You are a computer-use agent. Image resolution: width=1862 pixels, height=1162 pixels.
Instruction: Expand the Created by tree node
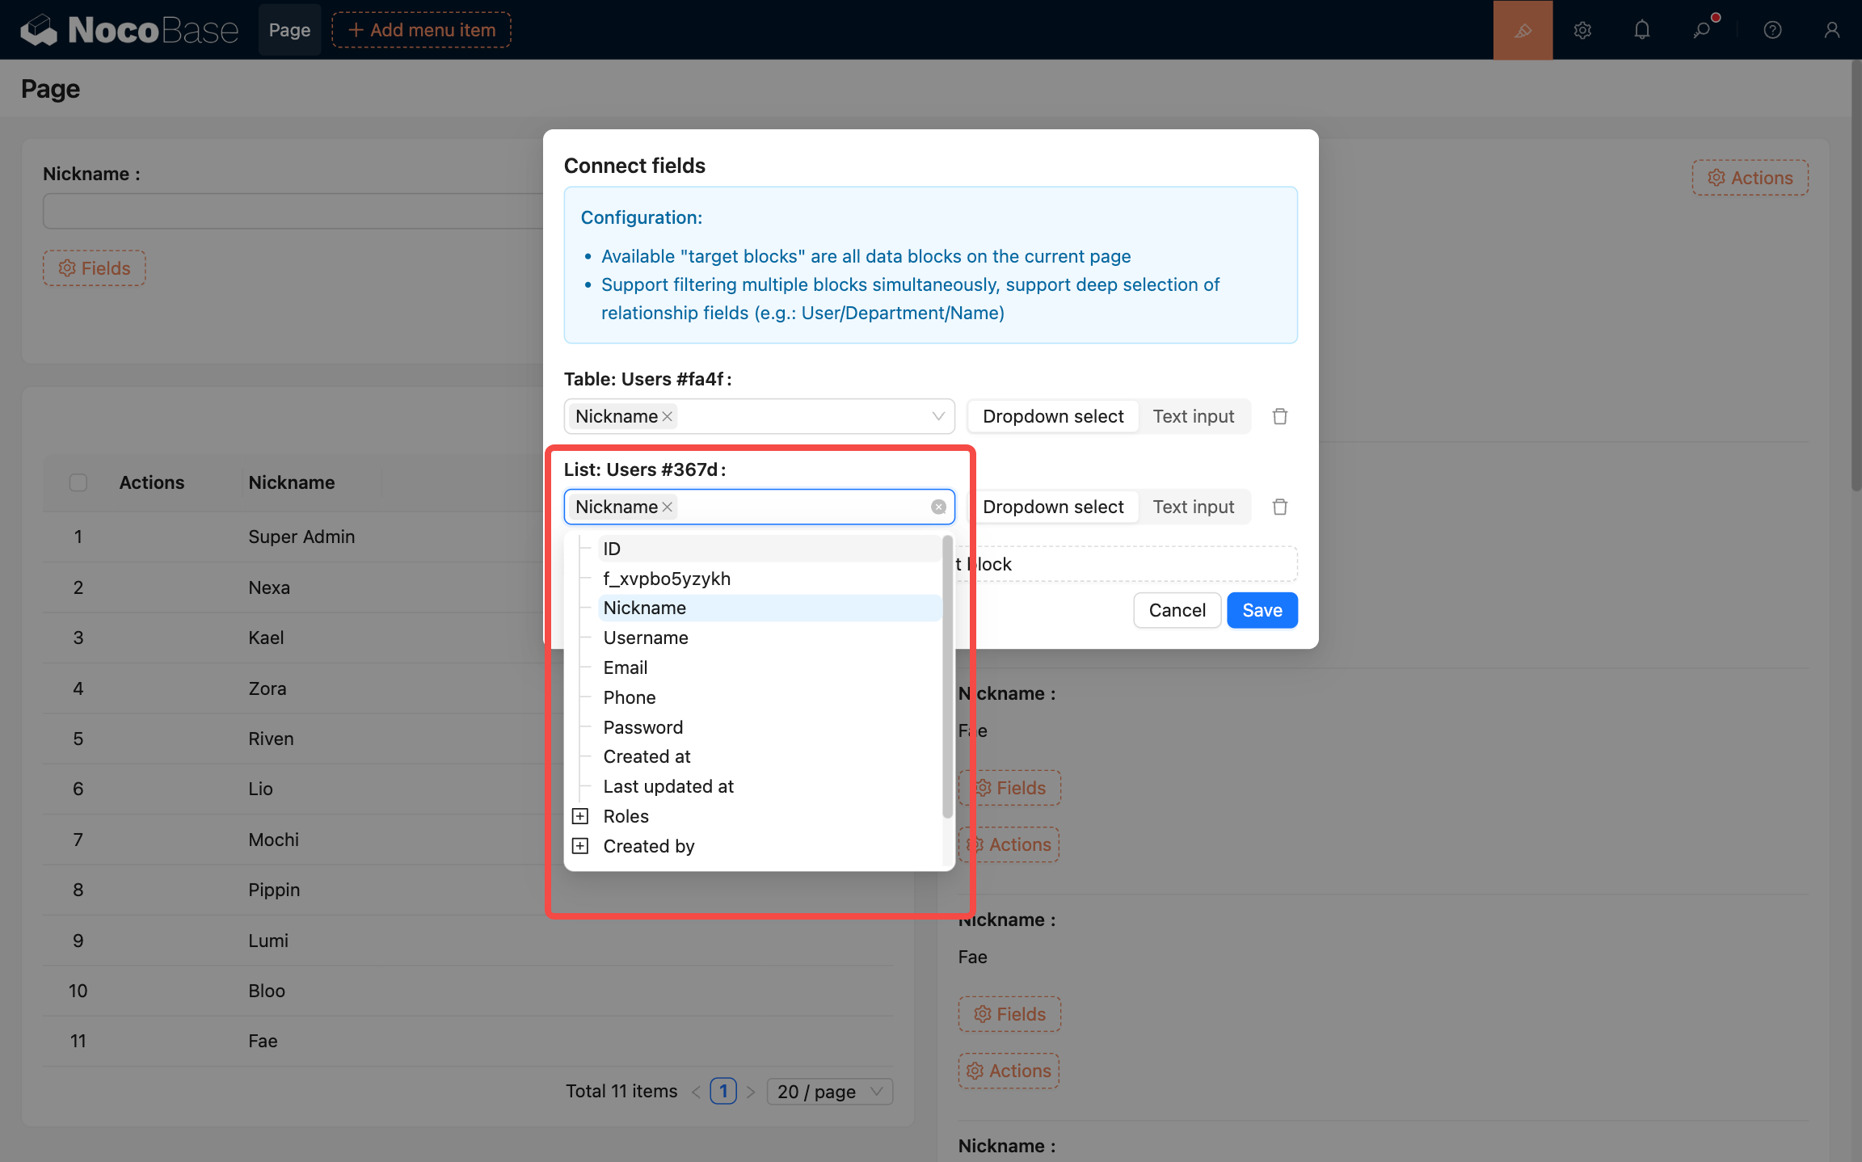[580, 846]
